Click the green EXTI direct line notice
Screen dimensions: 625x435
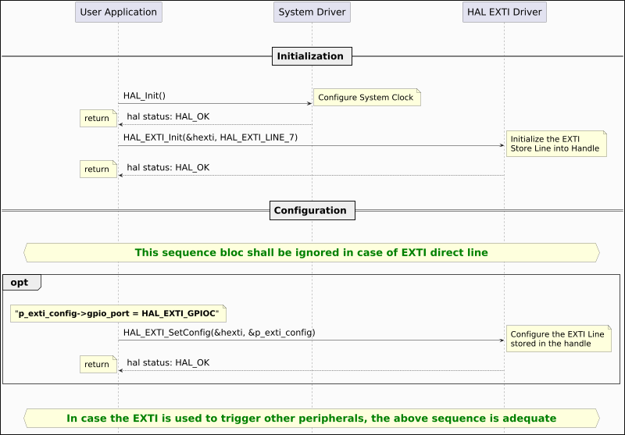click(312, 252)
